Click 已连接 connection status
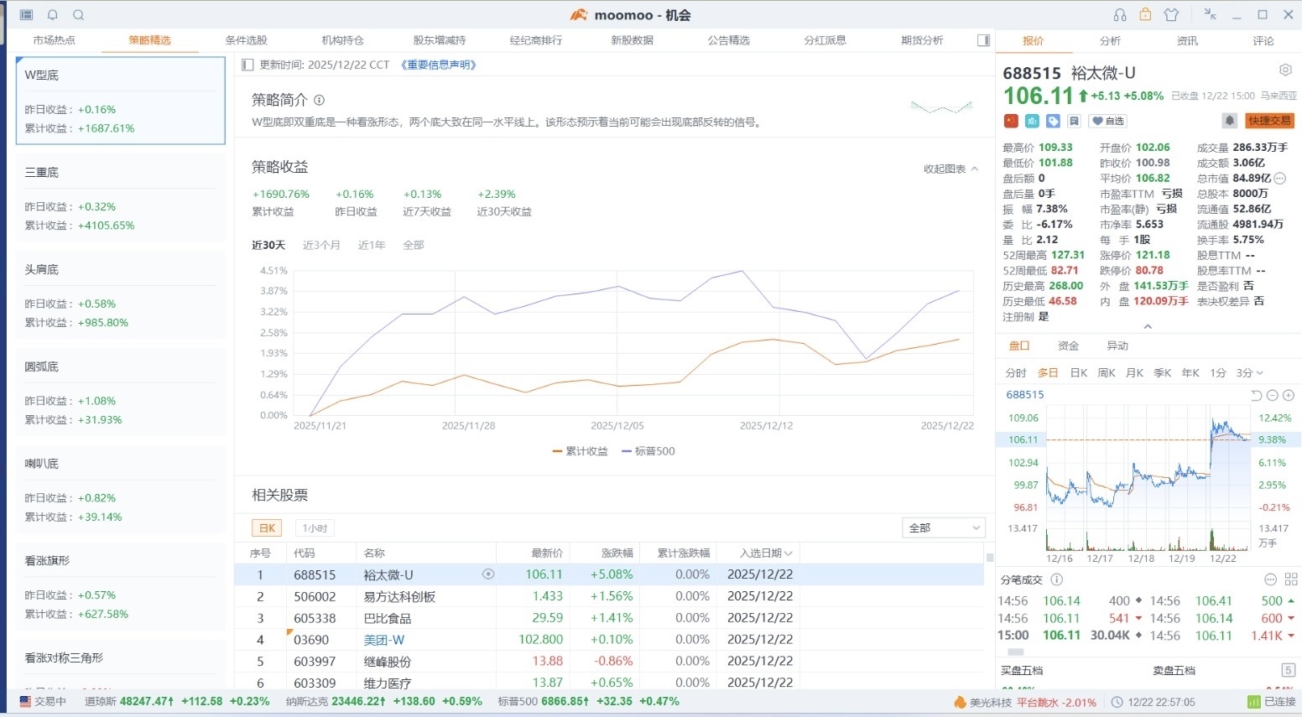The image size is (1302, 717). tap(1272, 702)
